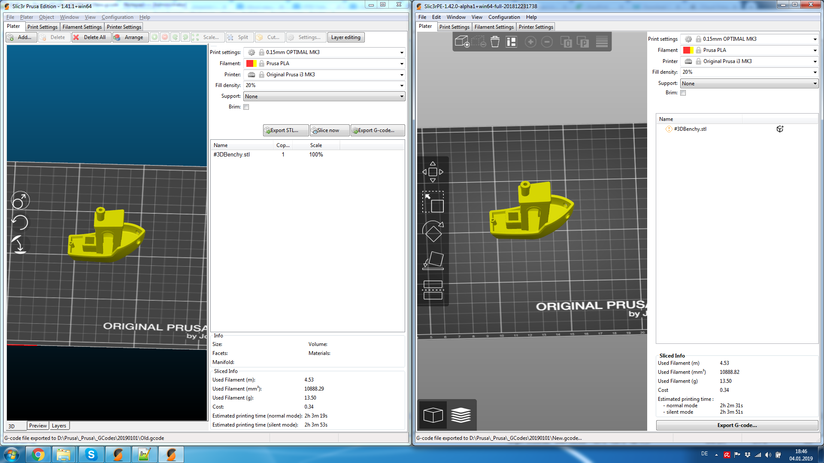Select the Cut tool in right window
The width and height of the screenshot is (824, 463).
pos(433,290)
